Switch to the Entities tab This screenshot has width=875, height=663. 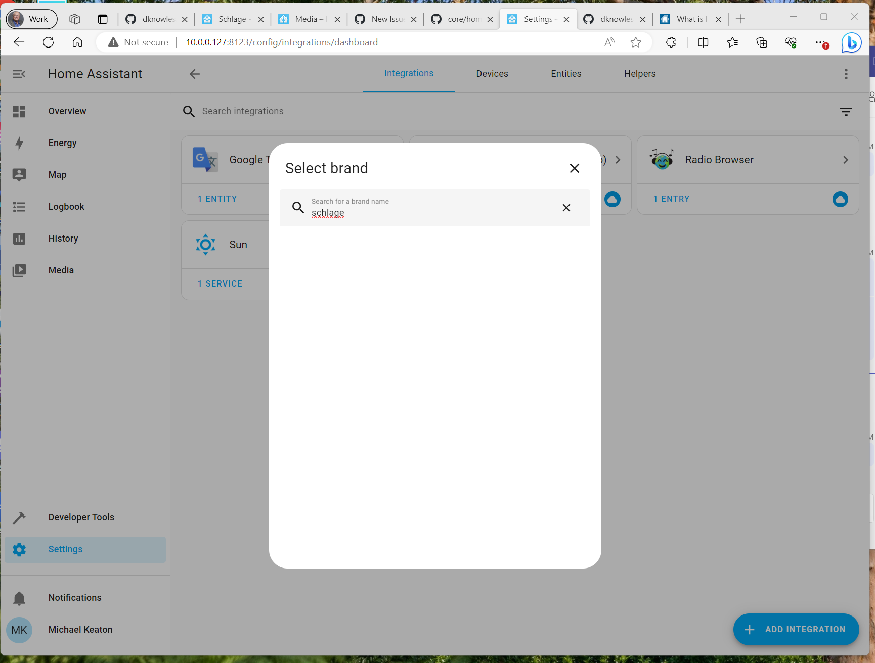[565, 73]
